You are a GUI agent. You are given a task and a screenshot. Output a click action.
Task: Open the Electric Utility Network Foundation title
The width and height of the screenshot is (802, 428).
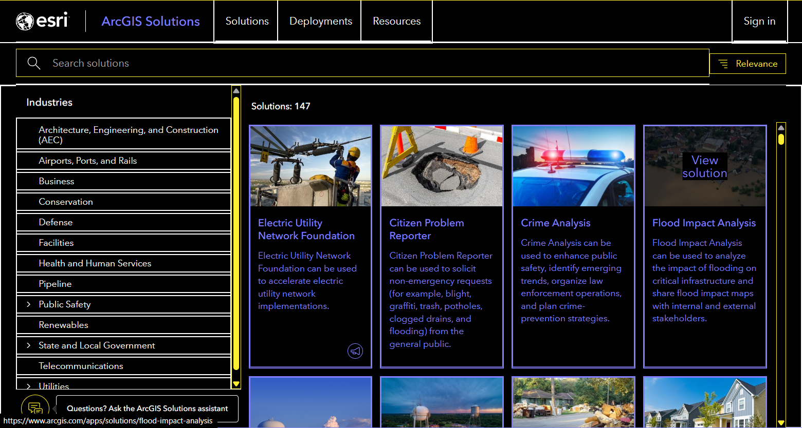coord(306,229)
